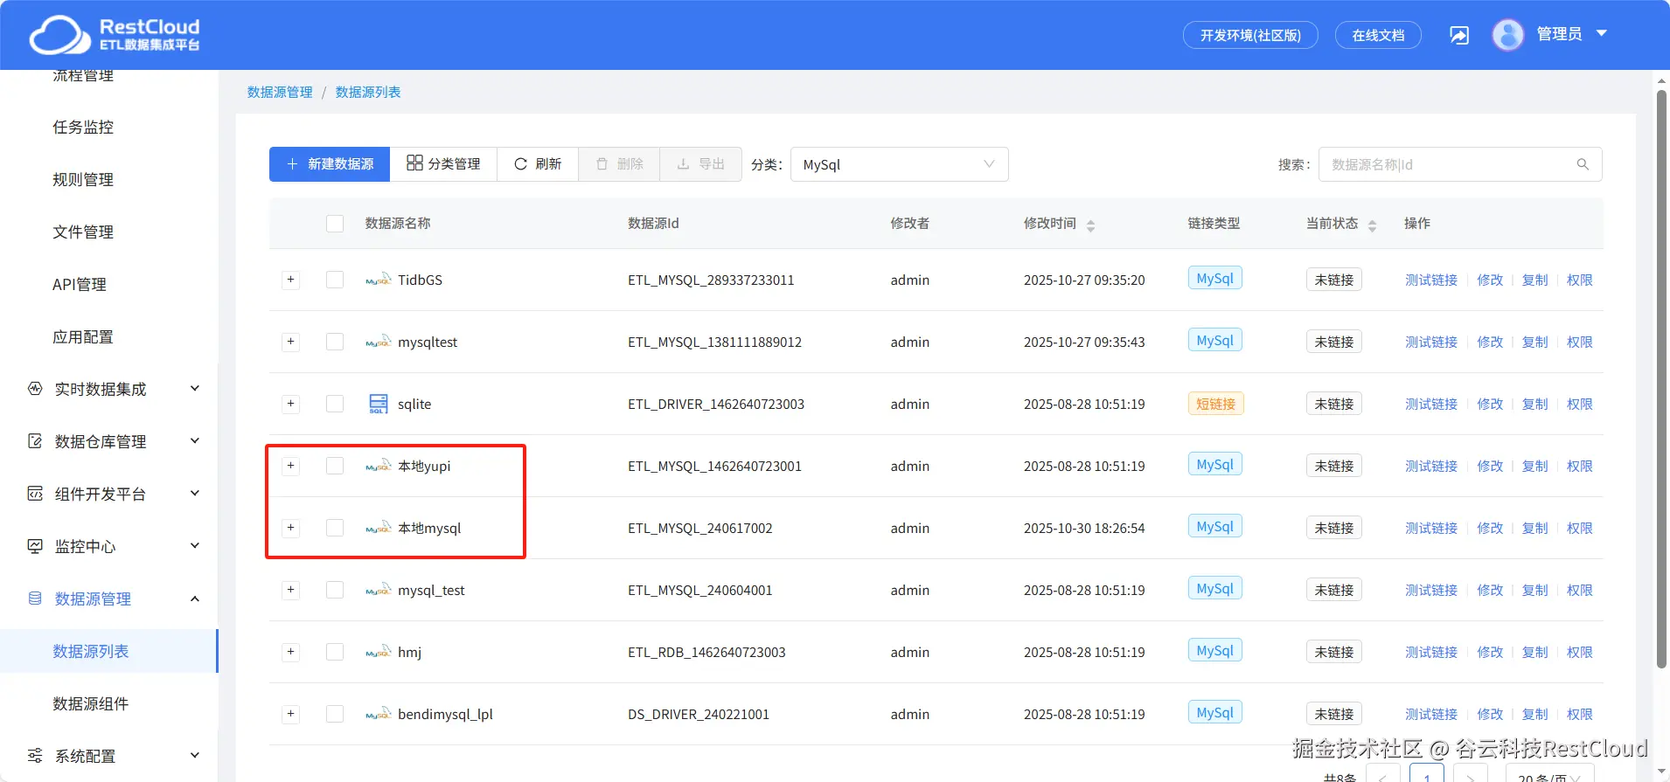The image size is (1670, 782).
Task: Click the data warehouse management sidebar icon
Action: [35, 441]
